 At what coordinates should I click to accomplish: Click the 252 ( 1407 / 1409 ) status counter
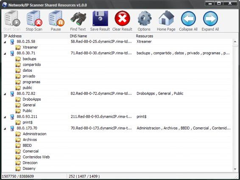click(x=84, y=177)
